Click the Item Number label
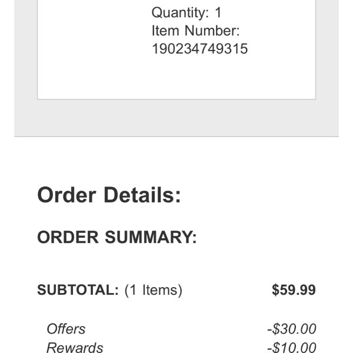This screenshot has height=353, width=353. 196,31
